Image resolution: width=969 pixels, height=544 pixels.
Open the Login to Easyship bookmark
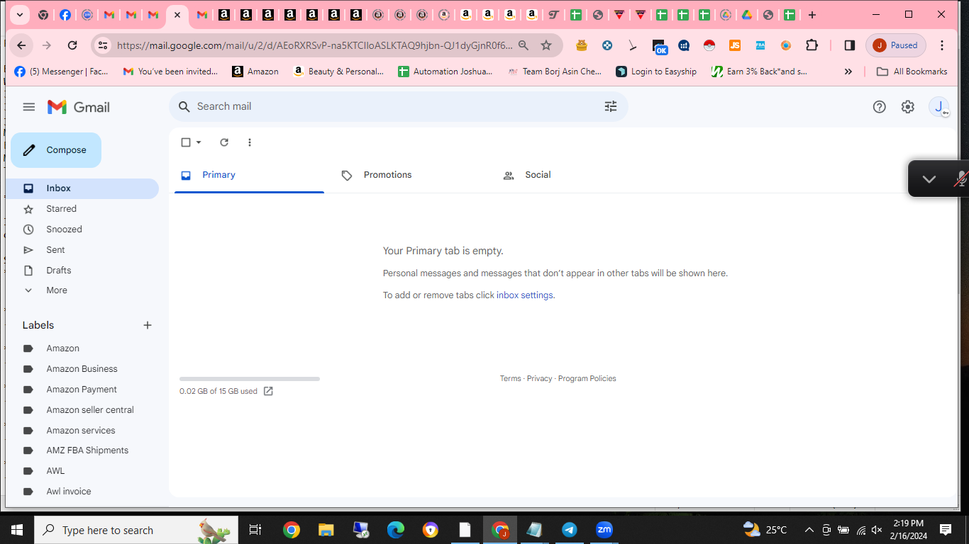656,72
